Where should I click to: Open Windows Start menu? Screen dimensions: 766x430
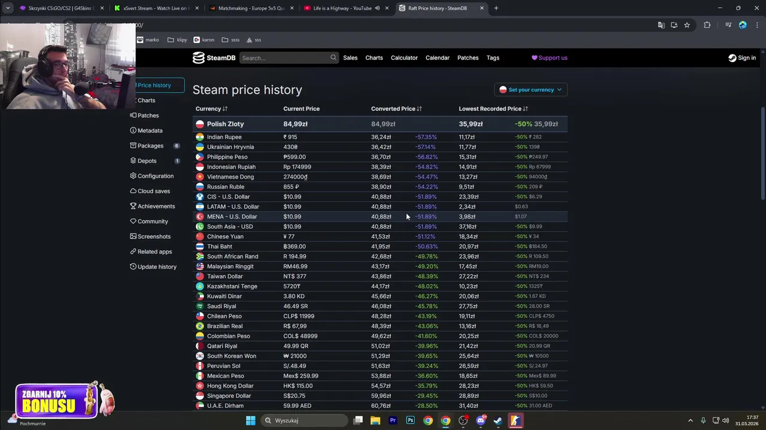pos(251,420)
